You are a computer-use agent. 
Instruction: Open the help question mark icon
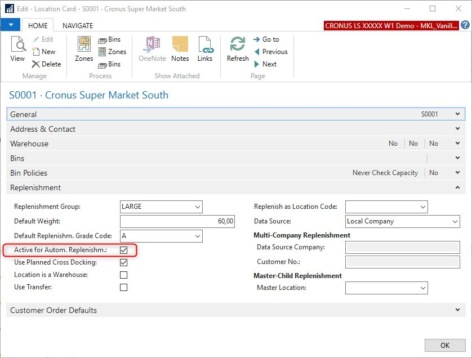pyautogui.click(x=465, y=25)
